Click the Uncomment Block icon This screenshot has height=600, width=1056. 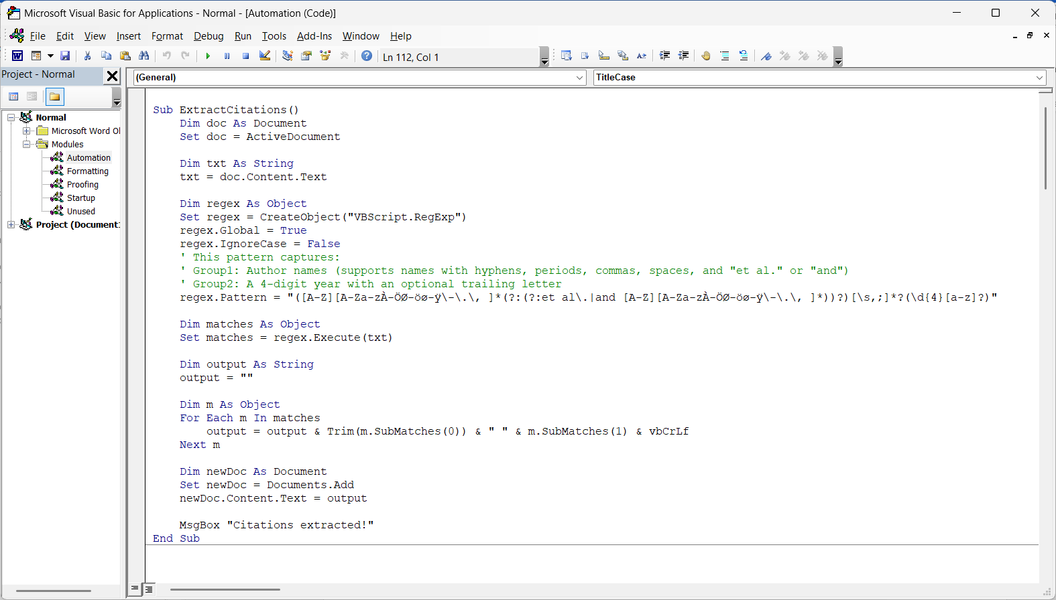[x=744, y=56]
